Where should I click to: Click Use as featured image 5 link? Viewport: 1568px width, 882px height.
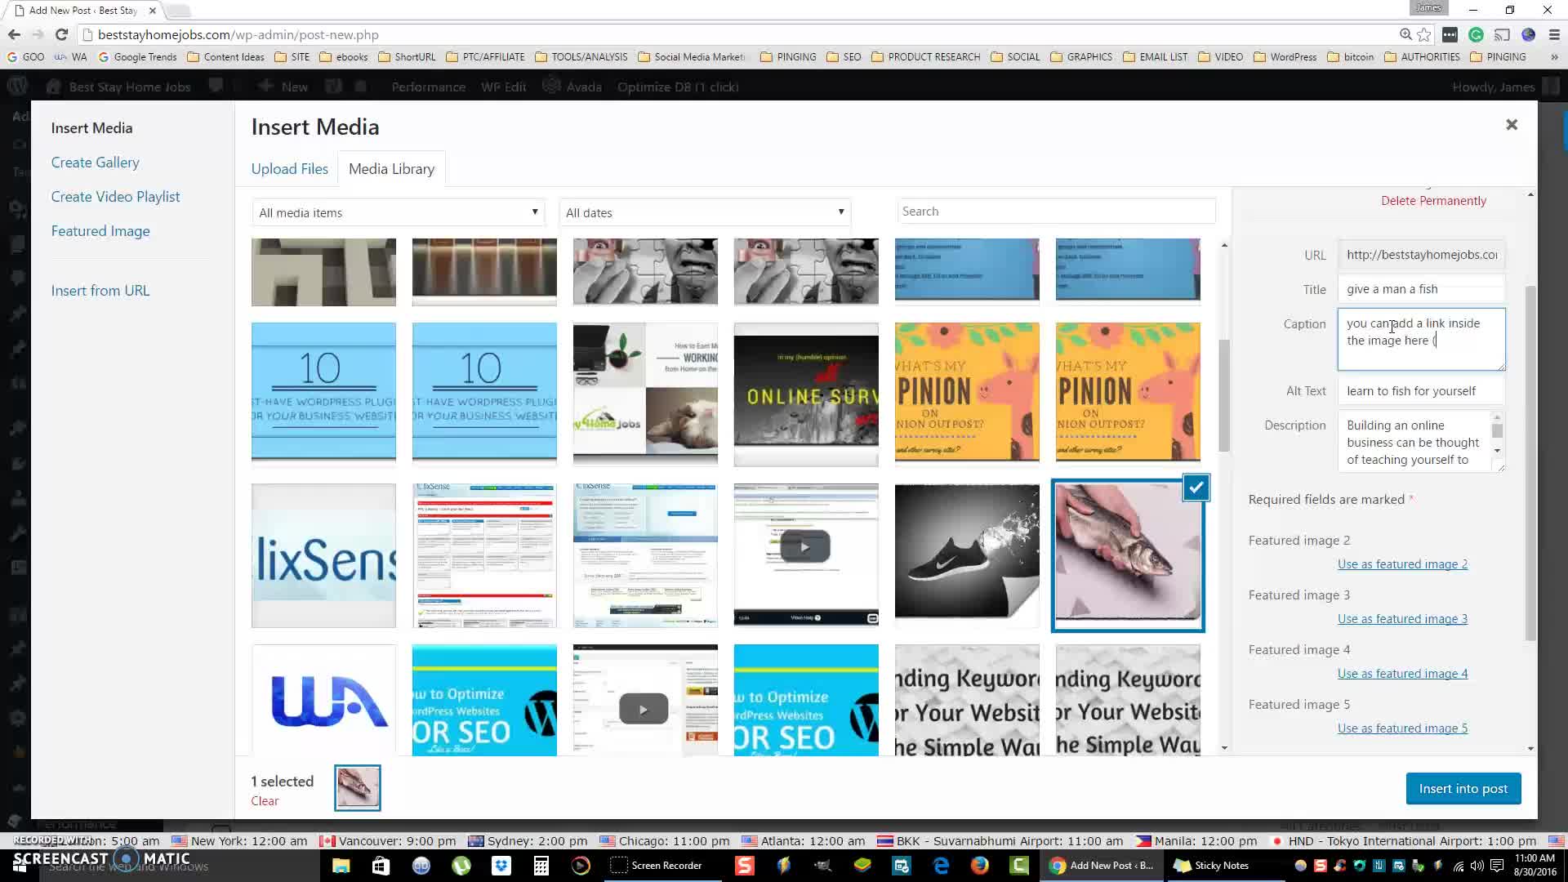(1402, 728)
